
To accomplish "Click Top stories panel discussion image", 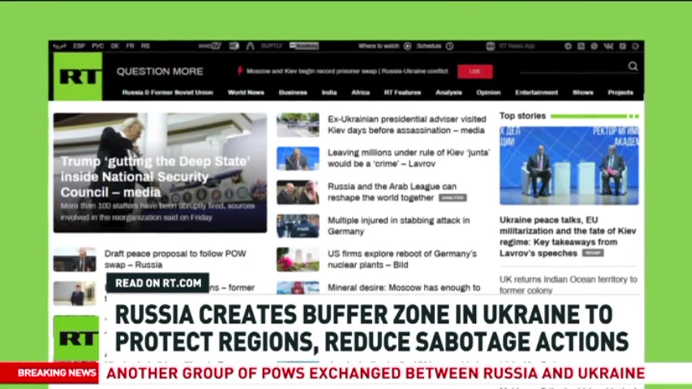I will click(x=569, y=165).
